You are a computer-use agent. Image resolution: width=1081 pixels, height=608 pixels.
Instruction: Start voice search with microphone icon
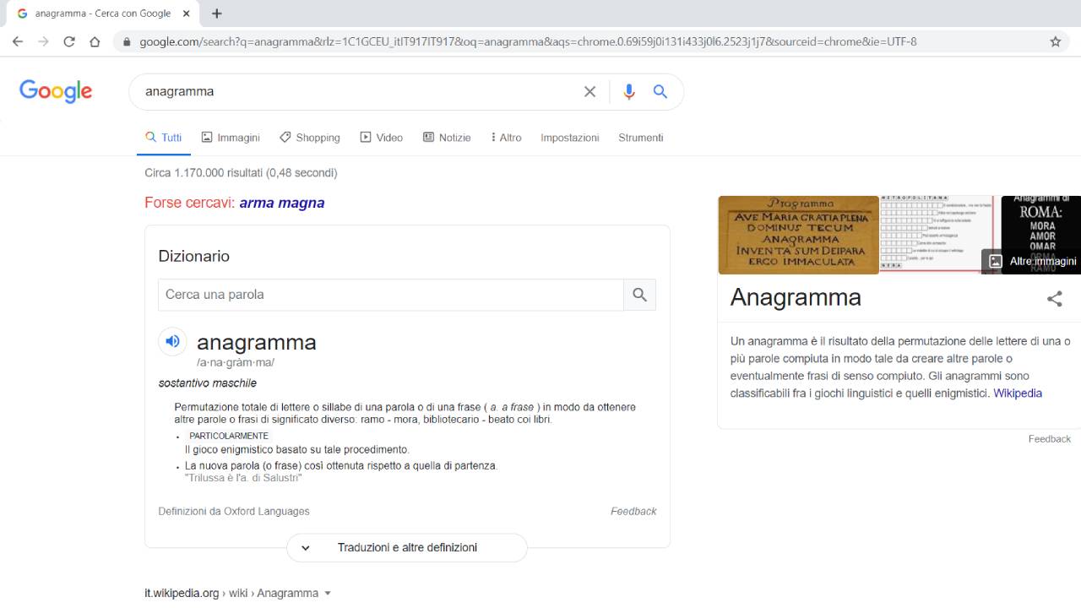628,91
